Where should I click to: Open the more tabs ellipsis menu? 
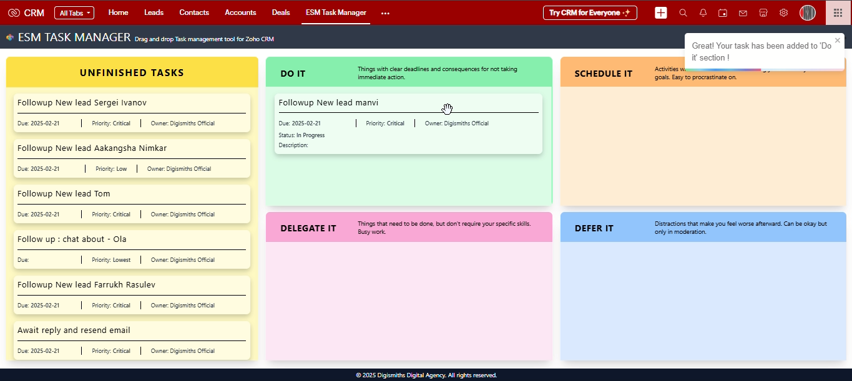pyautogui.click(x=385, y=13)
